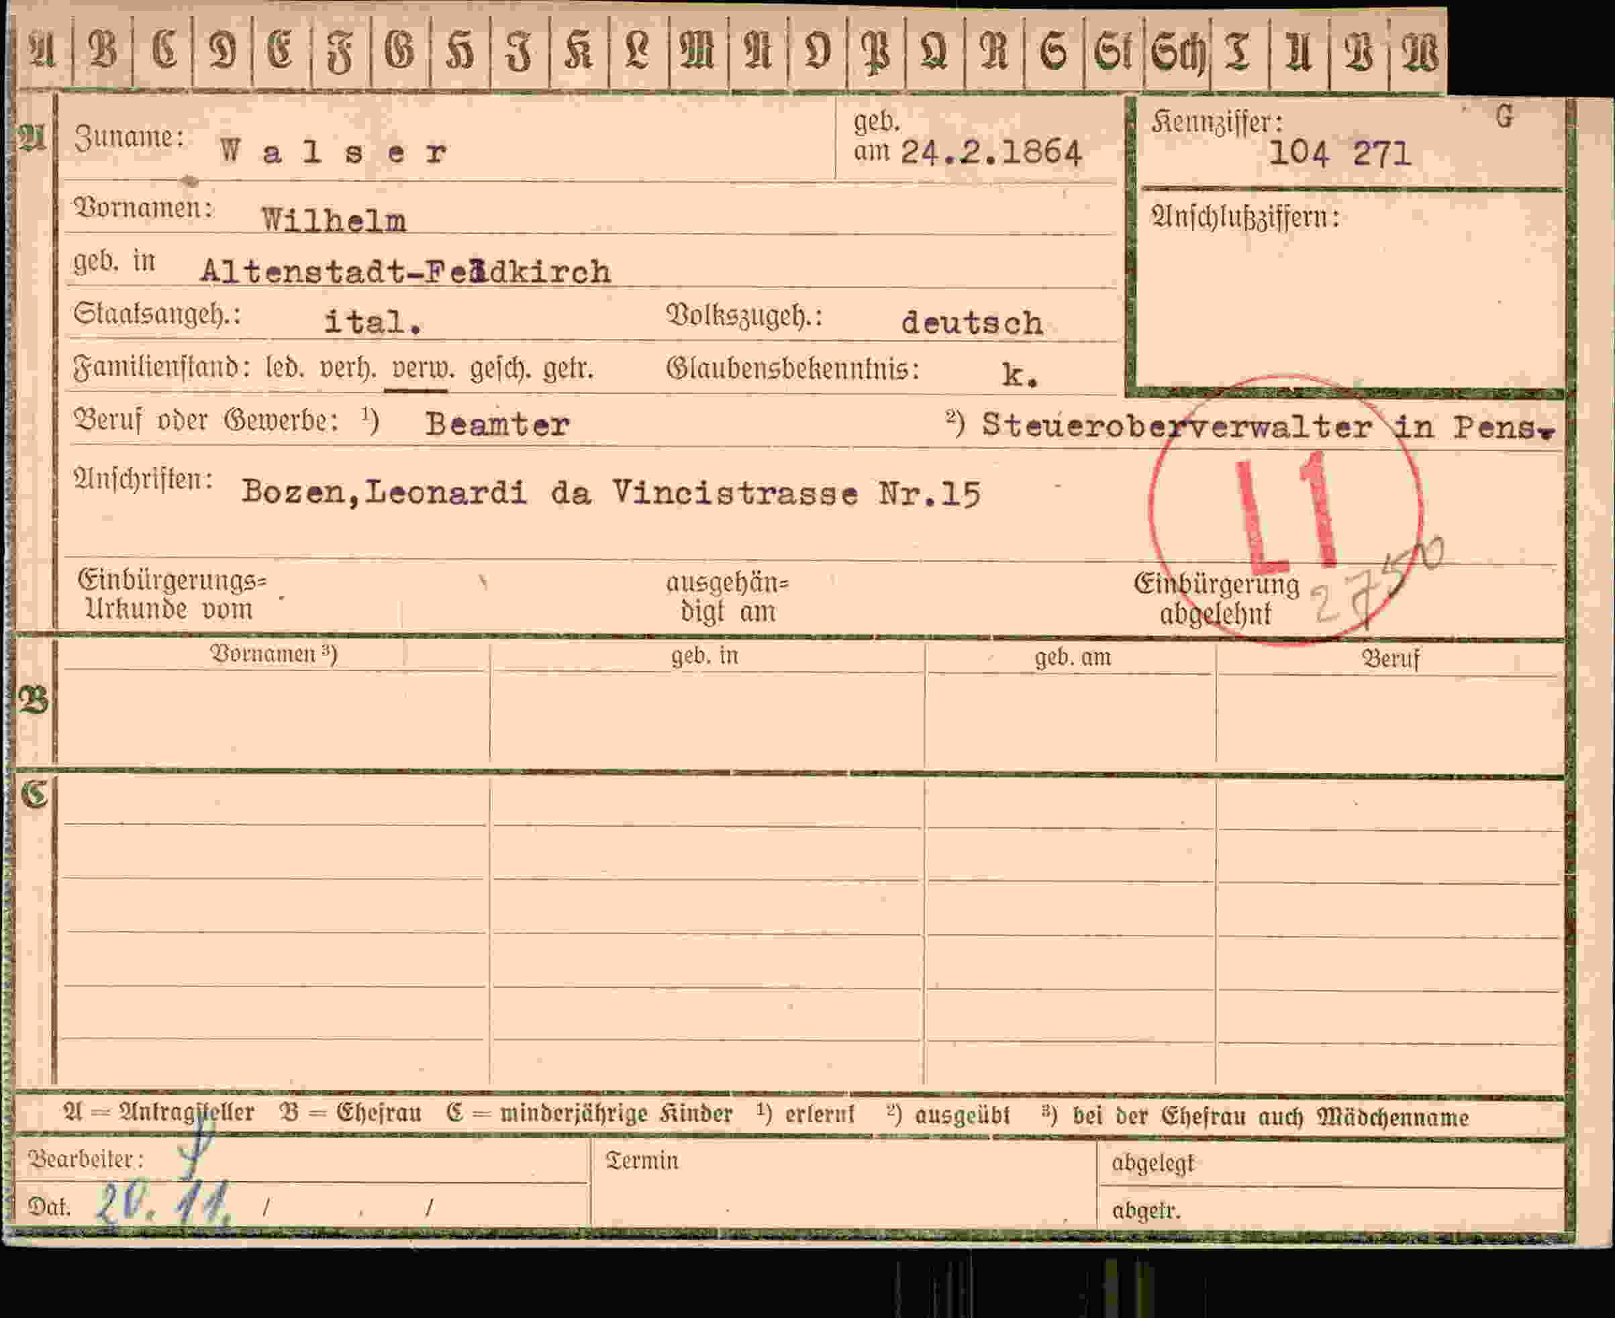The image size is (1615, 1318).
Task: Click the 'Anschriften:' label
Action: pyautogui.click(x=143, y=479)
